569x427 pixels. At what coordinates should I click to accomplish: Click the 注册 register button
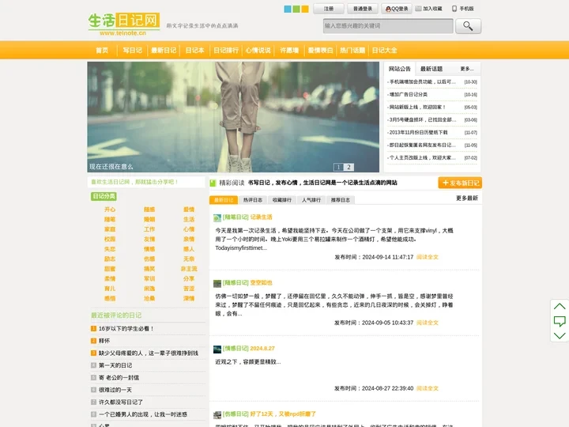[x=329, y=9]
